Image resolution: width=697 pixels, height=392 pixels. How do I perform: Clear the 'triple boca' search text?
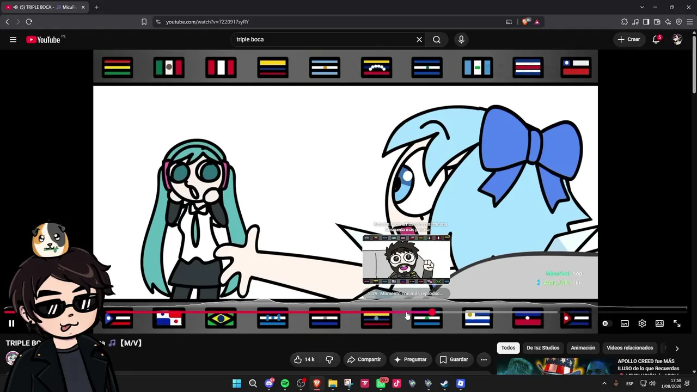click(x=419, y=39)
